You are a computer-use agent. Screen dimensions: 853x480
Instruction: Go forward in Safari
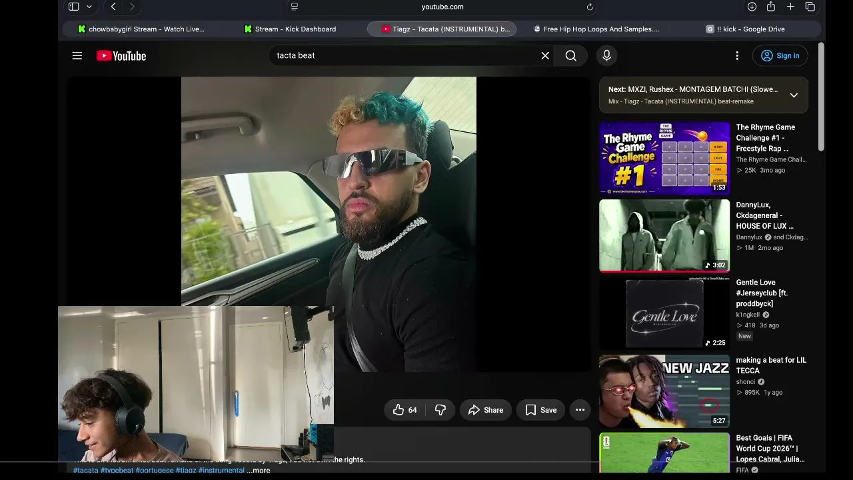(132, 7)
